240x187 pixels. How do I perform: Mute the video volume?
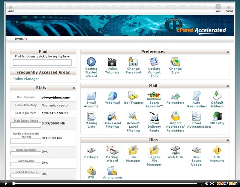pyautogui.click(x=206, y=184)
